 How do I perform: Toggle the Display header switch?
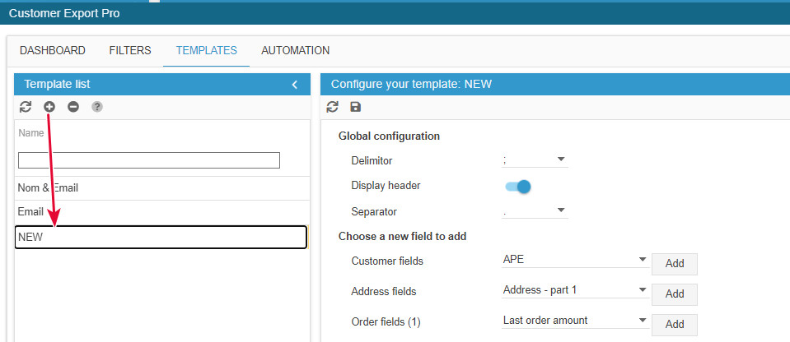coord(518,186)
